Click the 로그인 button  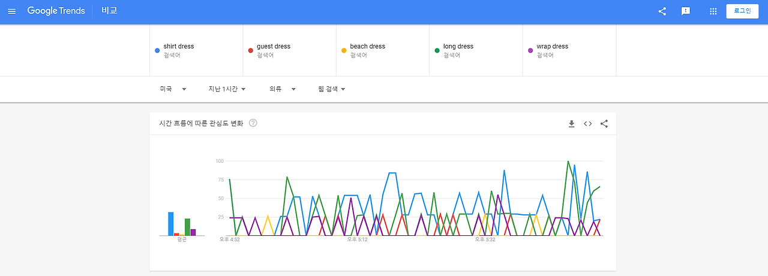[742, 11]
